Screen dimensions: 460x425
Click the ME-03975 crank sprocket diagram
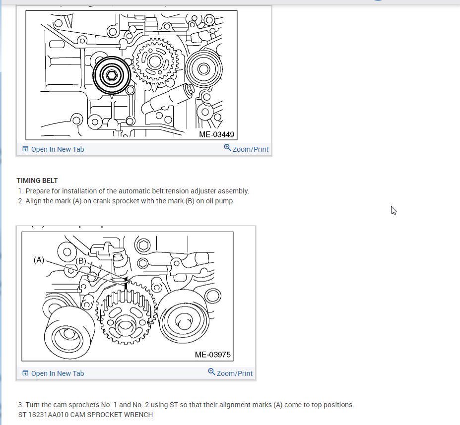tap(128, 297)
